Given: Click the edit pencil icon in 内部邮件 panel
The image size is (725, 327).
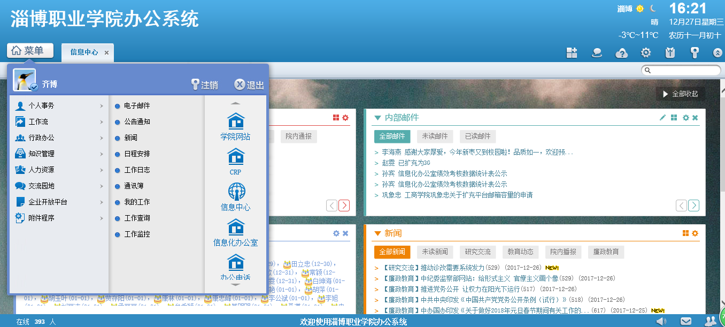Looking at the screenshot, I should [x=662, y=118].
